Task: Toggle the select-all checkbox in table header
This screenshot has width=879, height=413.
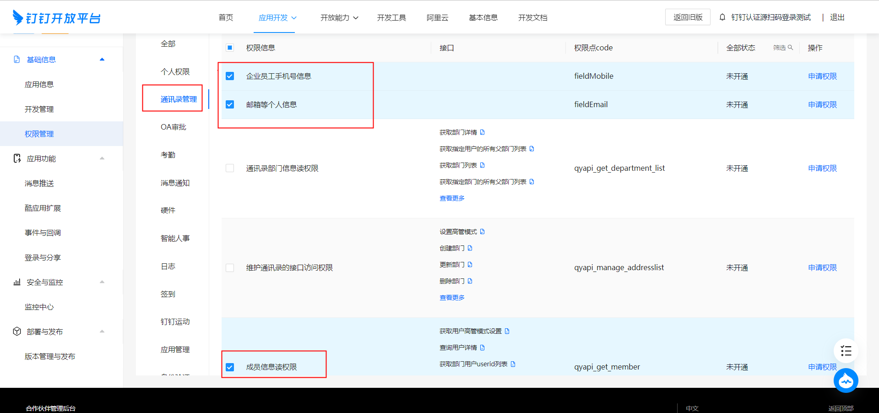Action: (x=230, y=48)
